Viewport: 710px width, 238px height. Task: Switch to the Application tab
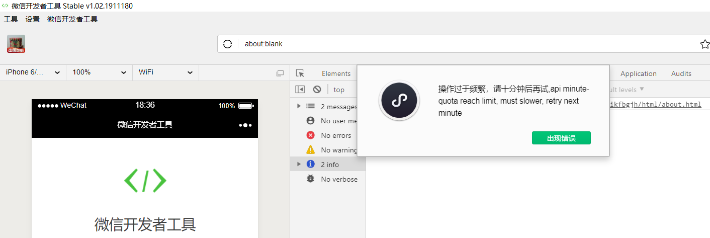click(x=638, y=73)
